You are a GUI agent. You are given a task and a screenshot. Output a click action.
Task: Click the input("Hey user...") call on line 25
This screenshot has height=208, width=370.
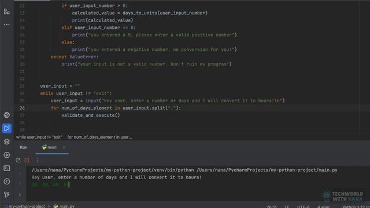(x=185, y=101)
